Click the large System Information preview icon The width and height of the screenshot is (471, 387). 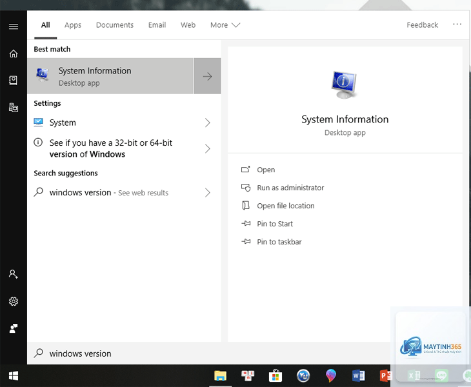tap(345, 85)
